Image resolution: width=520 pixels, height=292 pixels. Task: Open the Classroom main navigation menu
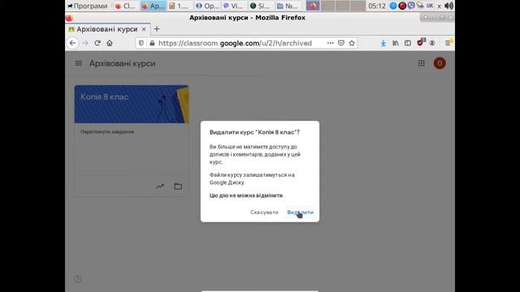coord(79,63)
